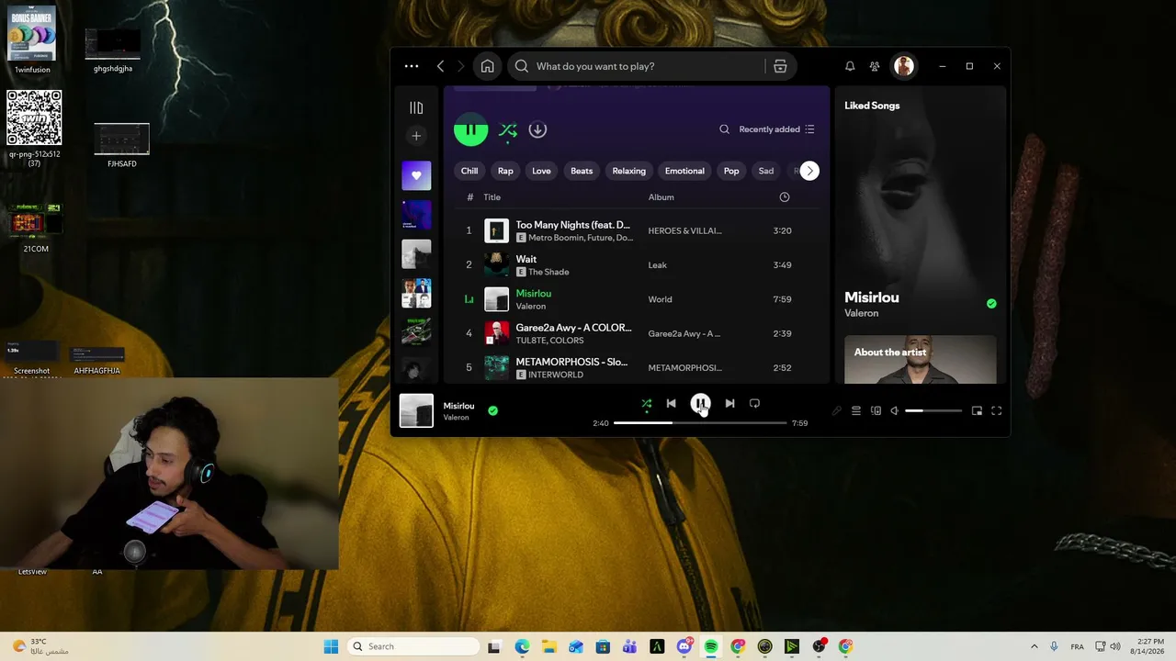Viewport: 1176px width, 661px height.
Task: Search within Liked Songs using the magnifier
Action: pyautogui.click(x=724, y=129)
